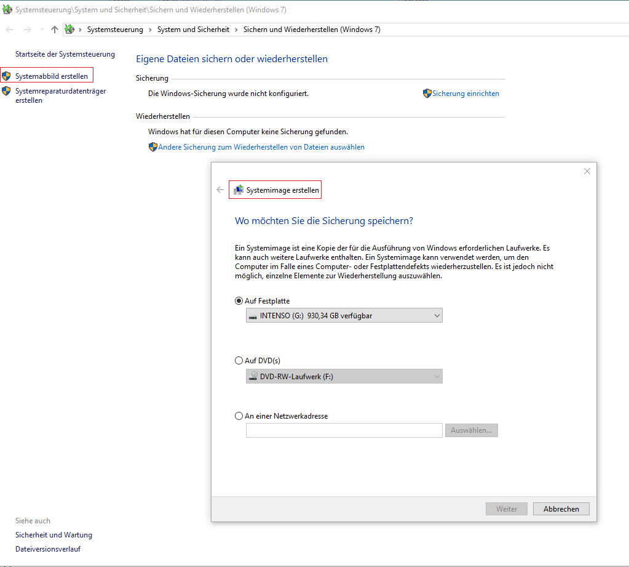Screen dimensions: 629x567
Task: Click the Weiter button
Action: pyautogui.click(x=507, y=509)
